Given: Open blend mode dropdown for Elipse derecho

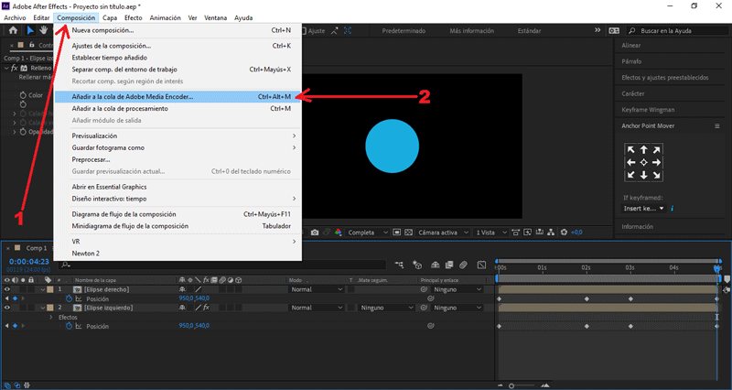Looking at the screenshot, I should (x=316, y=289).
